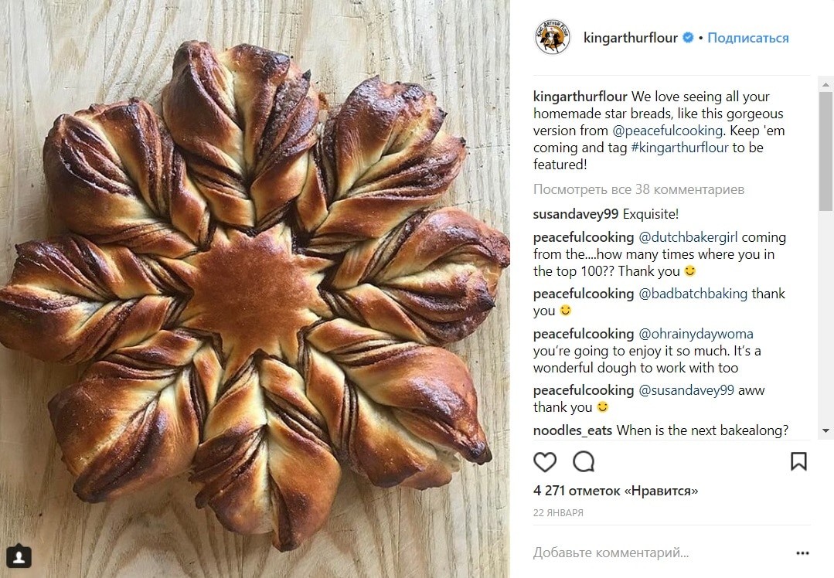Save post with the bookmark icon

click(x=798, y=462)
